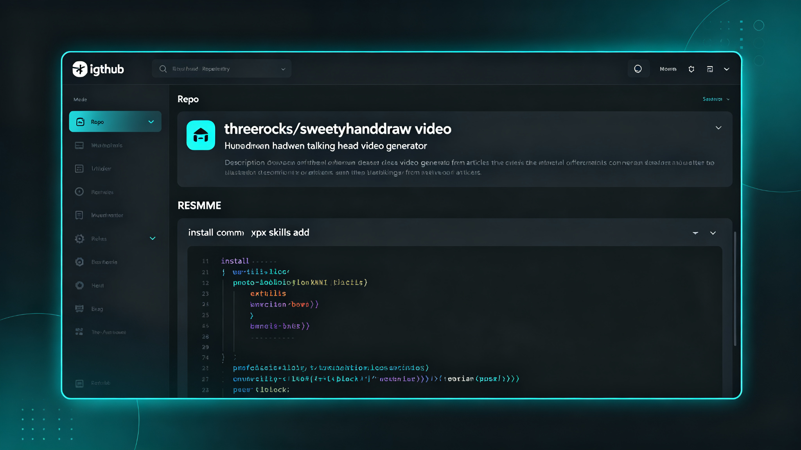Collapse the Repo sidebar item chevron
This screenshot has width=801, height=450.
click(151, 122)
